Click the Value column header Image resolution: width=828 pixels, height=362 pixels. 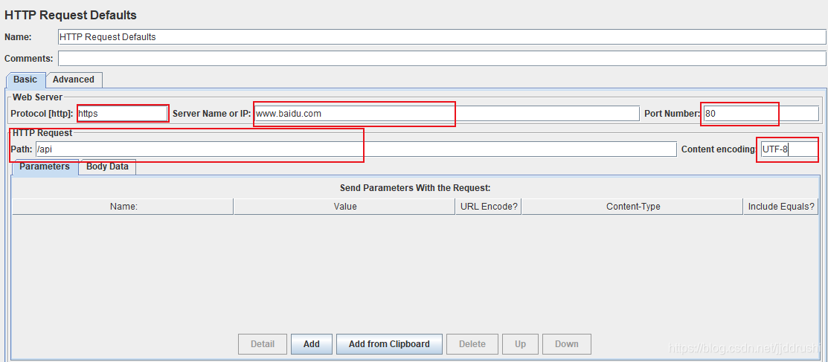click(x=344, y=207)
